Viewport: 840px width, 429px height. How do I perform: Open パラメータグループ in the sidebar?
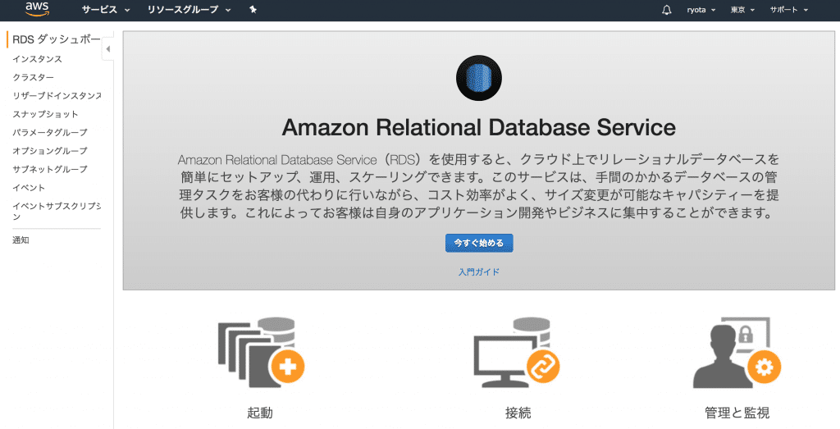coord(50,132)
